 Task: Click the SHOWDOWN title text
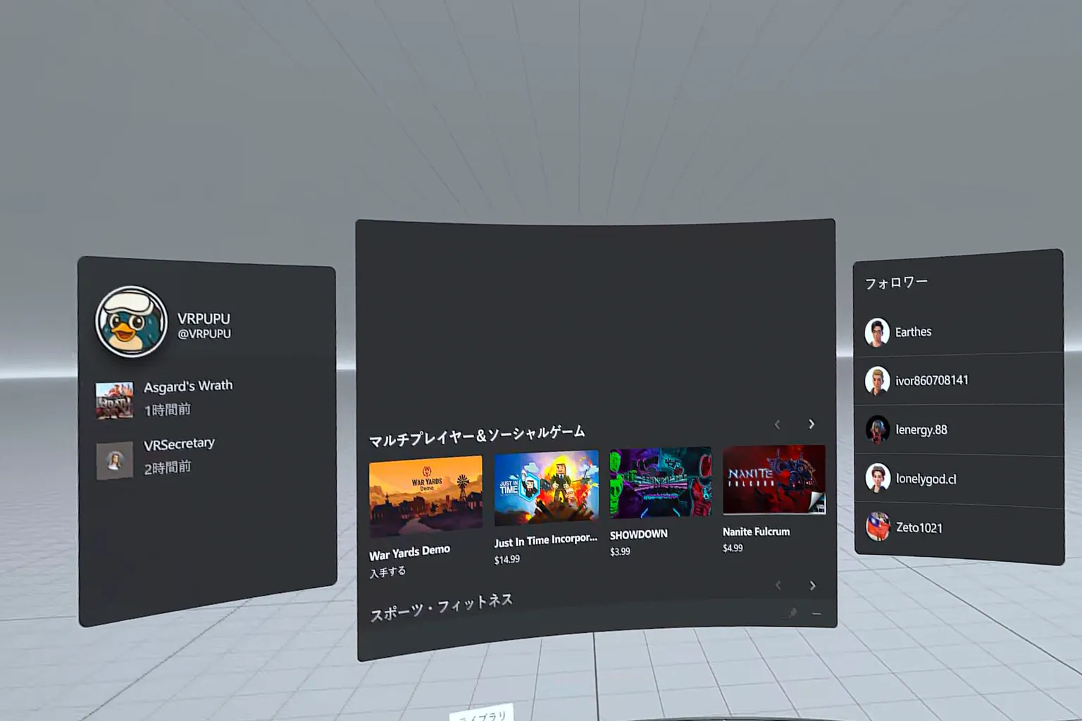pos(639,534)
